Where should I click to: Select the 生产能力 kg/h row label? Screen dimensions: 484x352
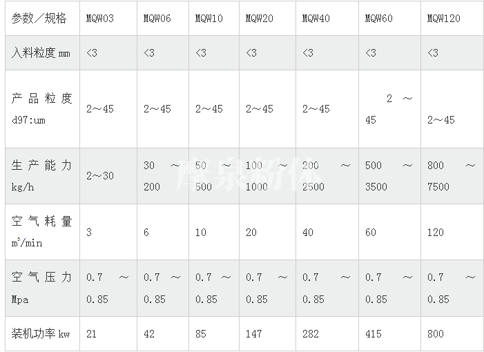(41, 175)
